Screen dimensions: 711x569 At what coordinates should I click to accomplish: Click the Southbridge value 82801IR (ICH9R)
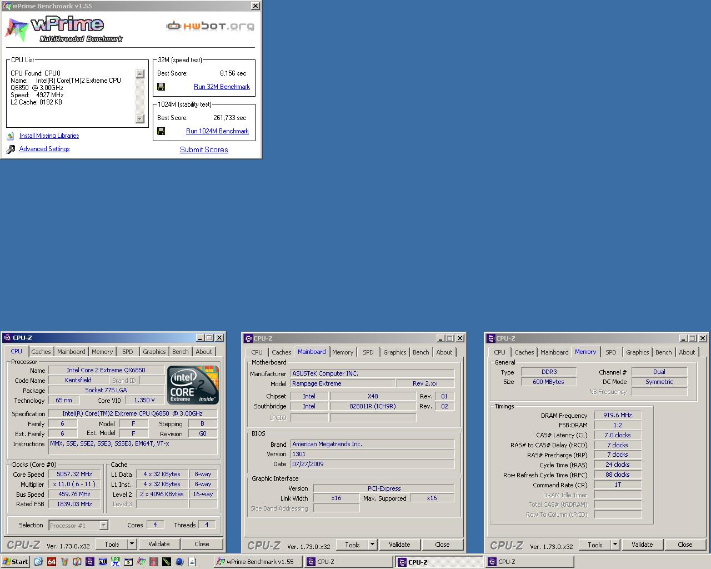click(373, 406)
